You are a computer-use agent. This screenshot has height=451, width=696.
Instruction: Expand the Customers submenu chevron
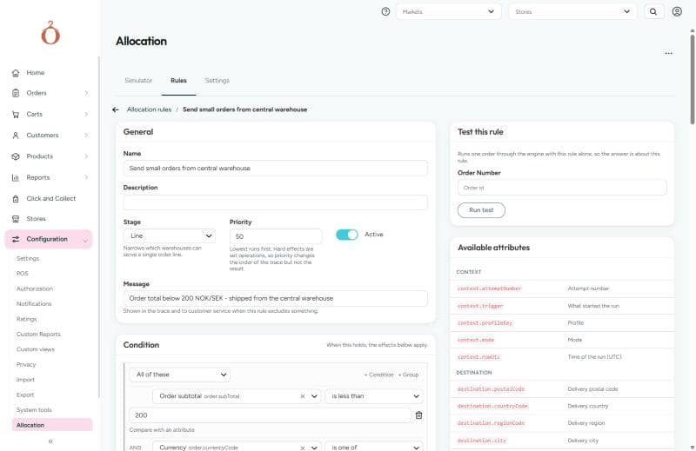(86, 136)
